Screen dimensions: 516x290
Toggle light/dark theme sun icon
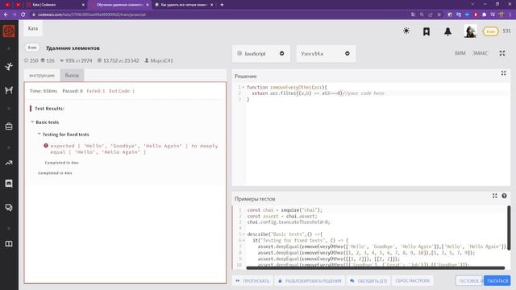click(406, 31)
